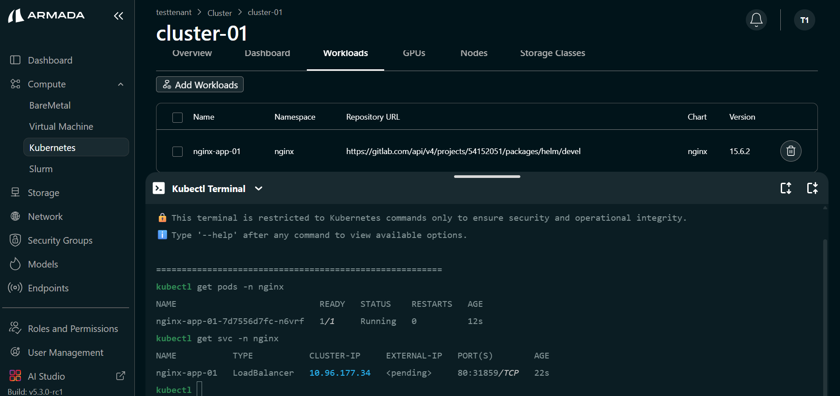The image size is (840, 396).
Task: Click the Network globe icon
Action: (x=15, y=216)
